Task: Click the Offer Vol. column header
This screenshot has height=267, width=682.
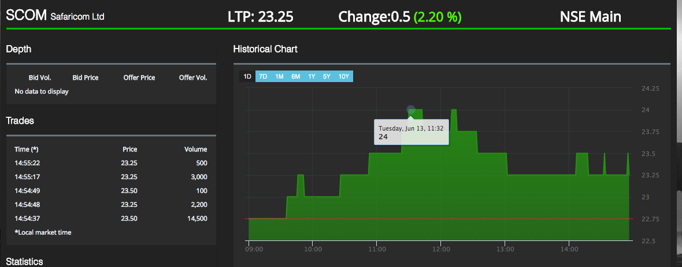Action: (193, 77)
